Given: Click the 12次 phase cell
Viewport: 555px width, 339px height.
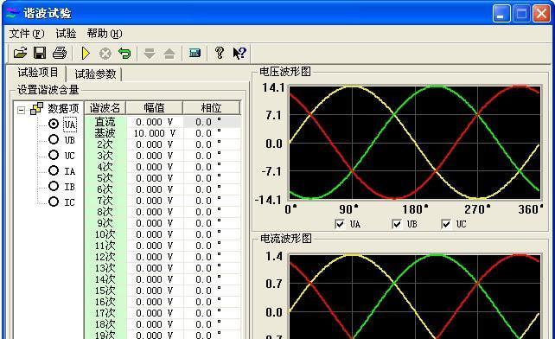Looking at the screenshot, I should [212, 257].
